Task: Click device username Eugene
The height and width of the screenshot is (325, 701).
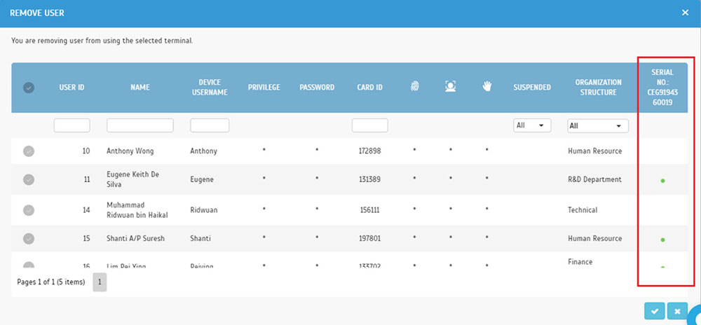Action: pos(202,179)
